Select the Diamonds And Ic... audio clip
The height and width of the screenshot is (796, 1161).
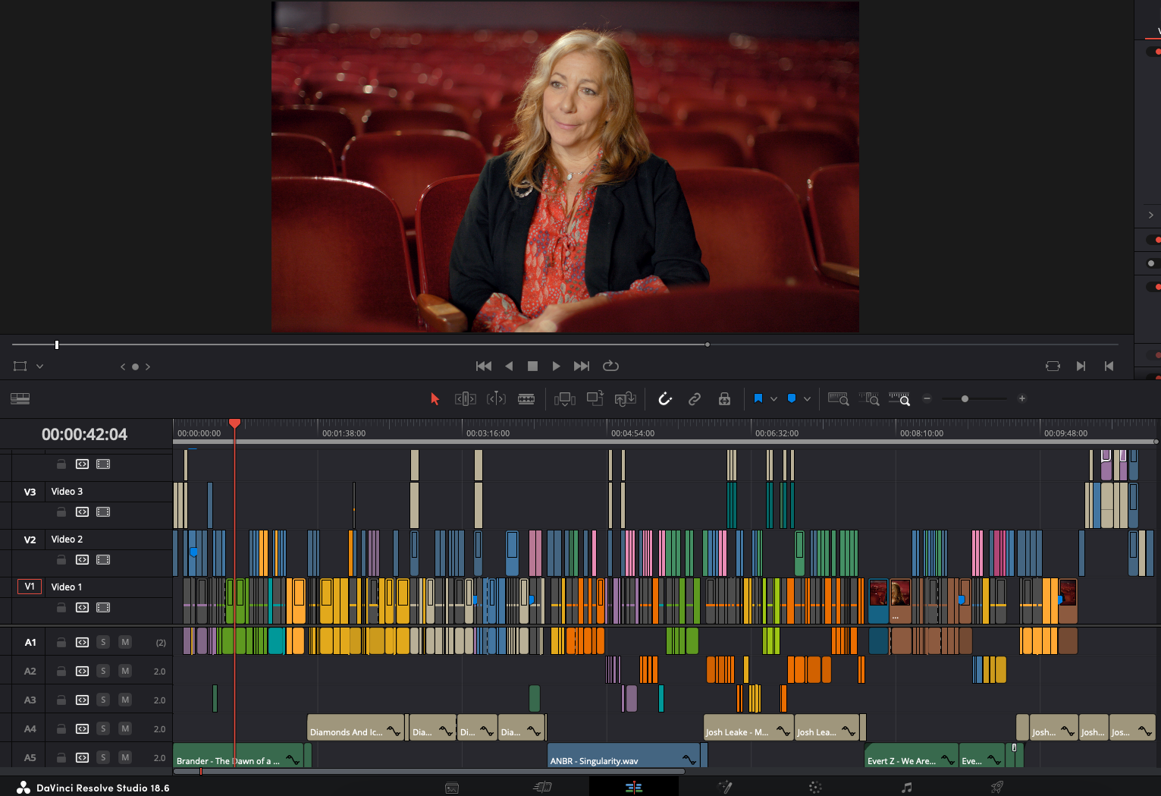356,728
